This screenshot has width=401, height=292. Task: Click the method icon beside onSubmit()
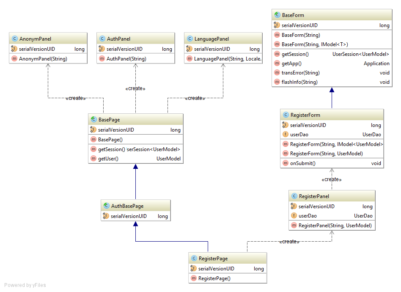(x=286, y=163)
